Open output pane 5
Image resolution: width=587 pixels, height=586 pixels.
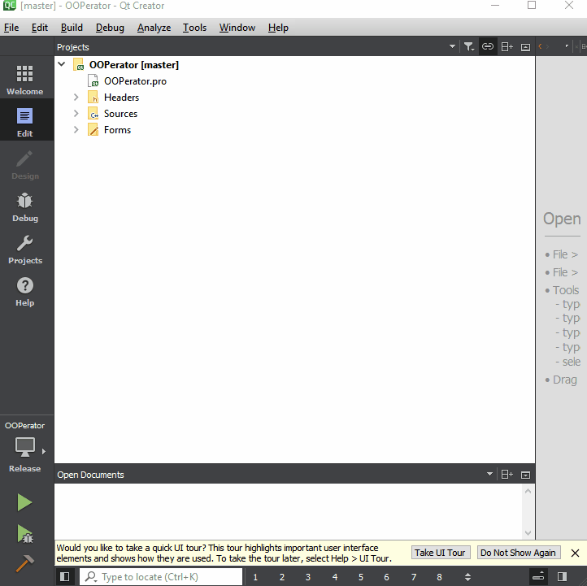click(360, 577)
